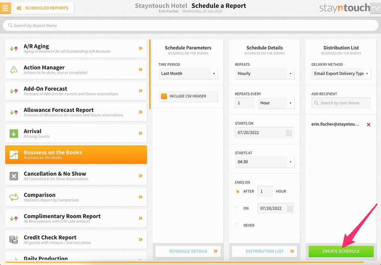Click chevrons on Arrival row
This screenshot has height=265, width=381.
(141, 133)
